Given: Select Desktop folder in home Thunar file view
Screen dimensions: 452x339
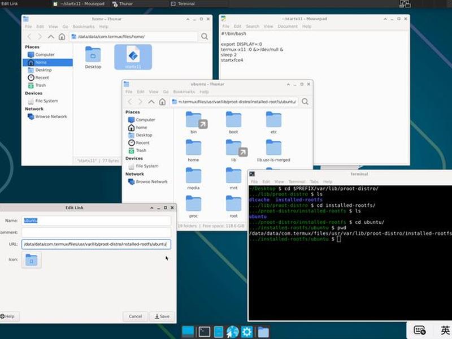Looking at the screenshot, I should pos(93,58).
